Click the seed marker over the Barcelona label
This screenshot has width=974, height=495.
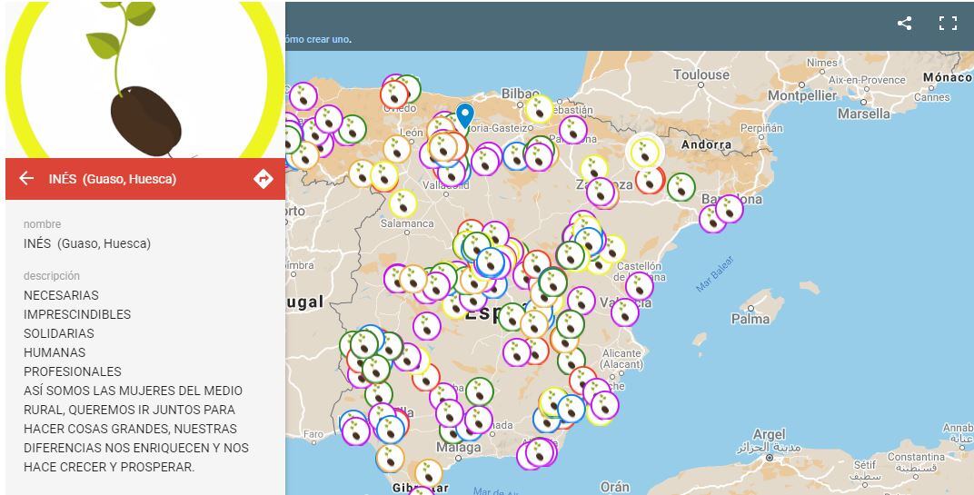pos(729,209)
